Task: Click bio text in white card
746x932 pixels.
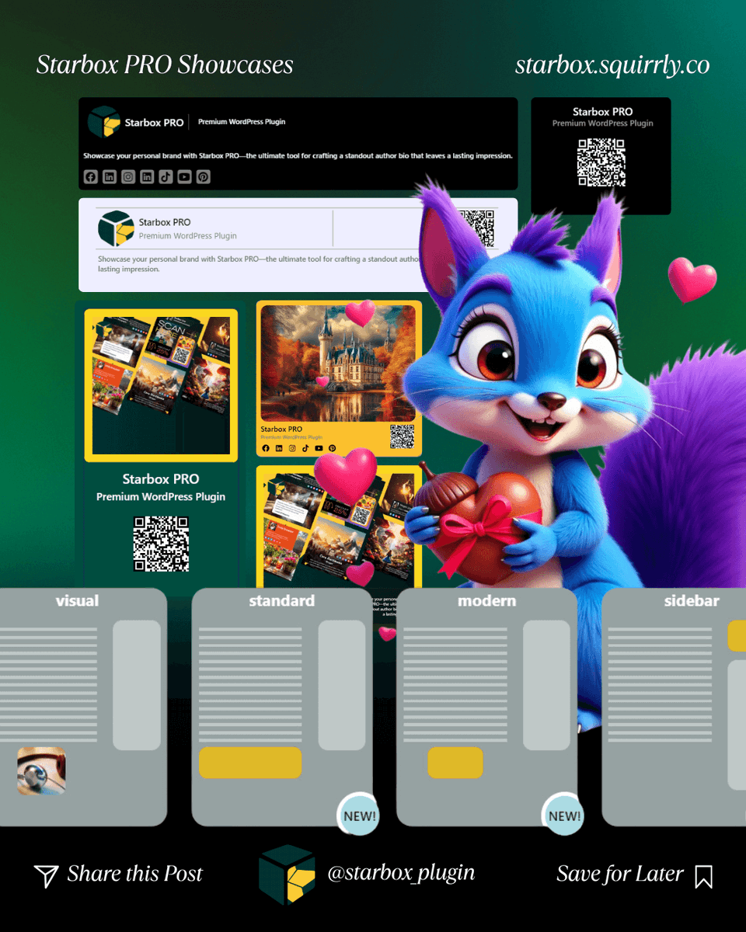Action: pyautogui.click(x=260, y=264)
